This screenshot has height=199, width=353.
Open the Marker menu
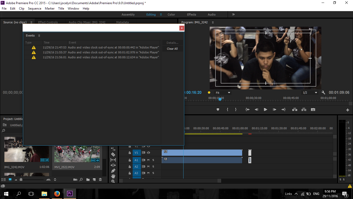point(50,8)
